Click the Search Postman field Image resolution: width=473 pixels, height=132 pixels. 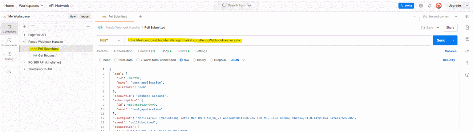click(x=236, y=6)
